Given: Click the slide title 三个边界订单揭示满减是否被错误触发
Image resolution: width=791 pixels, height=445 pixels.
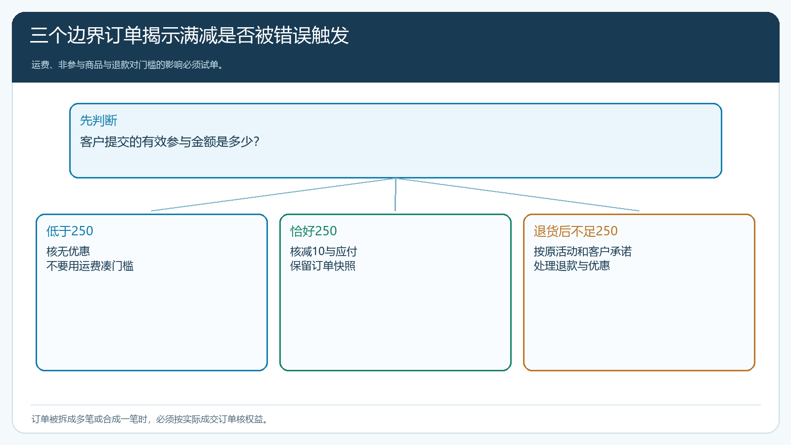Looking at the screenshot, I should (x=189, y=36).
